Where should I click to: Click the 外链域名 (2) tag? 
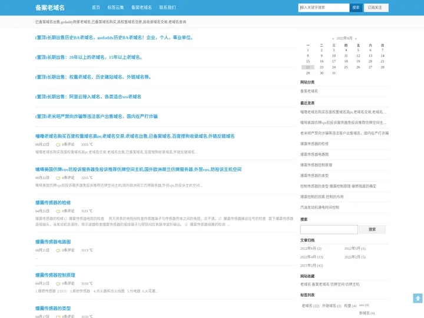pyautogui.click(x=332, y=306)
